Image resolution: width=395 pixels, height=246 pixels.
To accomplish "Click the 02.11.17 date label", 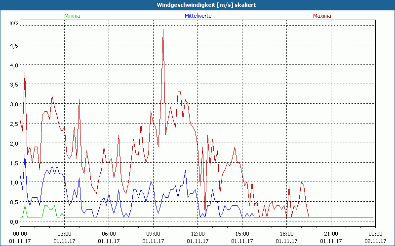I will pyautogui.click(x=375, y=241).
